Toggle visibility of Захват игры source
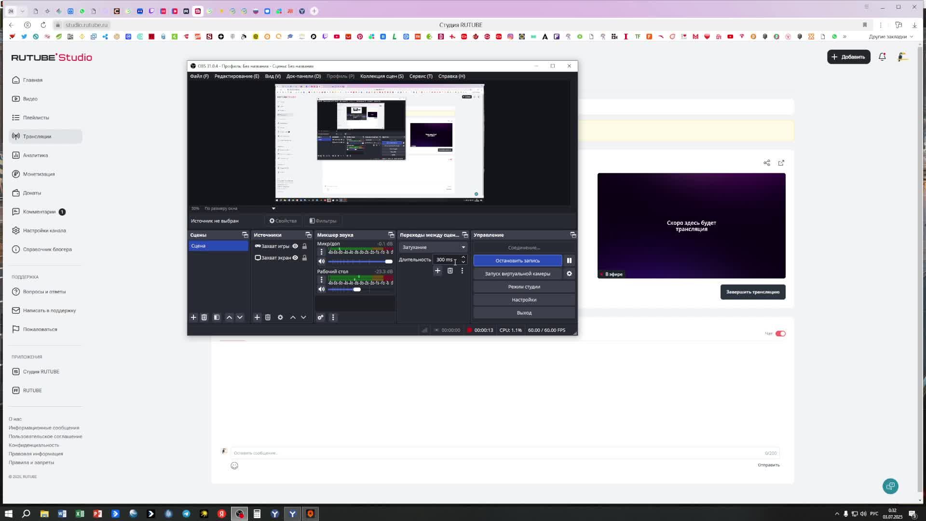The width and height of the screenshot is (926, 521). [x=295, y=246]
